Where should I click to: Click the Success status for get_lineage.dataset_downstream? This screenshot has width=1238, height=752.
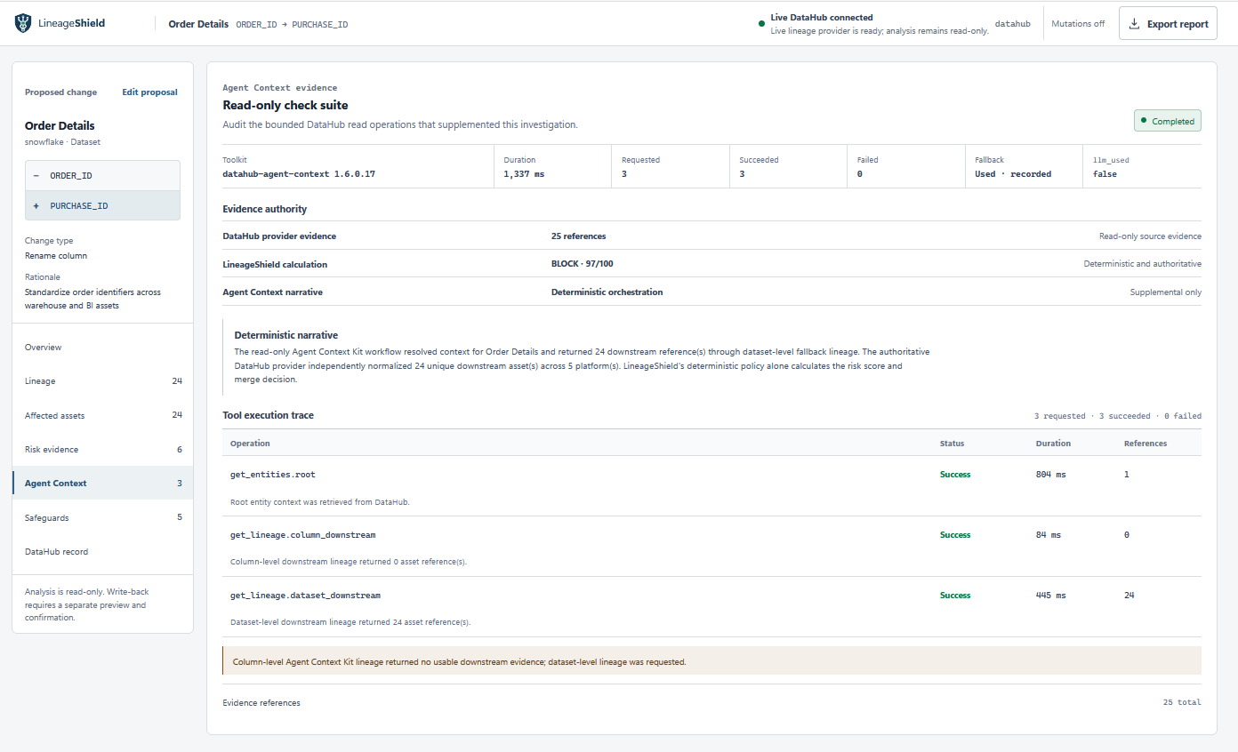(x=955, y=596)
